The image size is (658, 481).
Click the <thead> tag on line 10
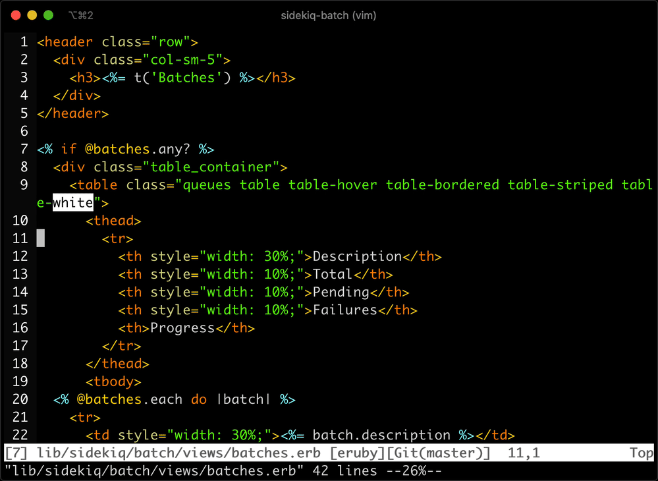(x=113, y=221)
